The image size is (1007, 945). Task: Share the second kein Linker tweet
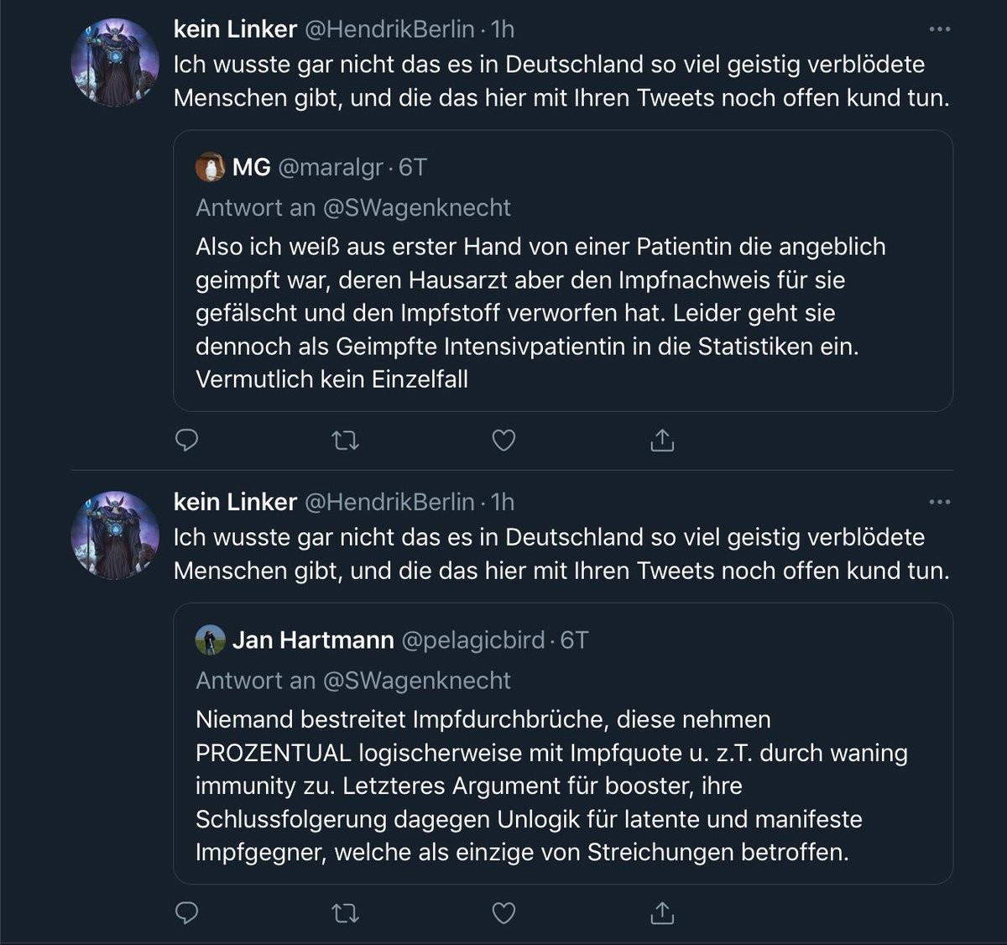click(662, 912)
